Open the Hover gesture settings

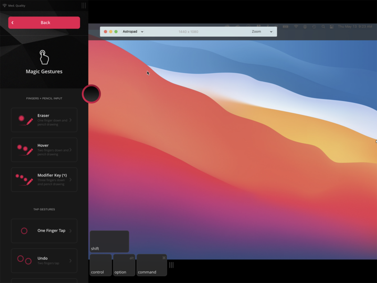44,150
